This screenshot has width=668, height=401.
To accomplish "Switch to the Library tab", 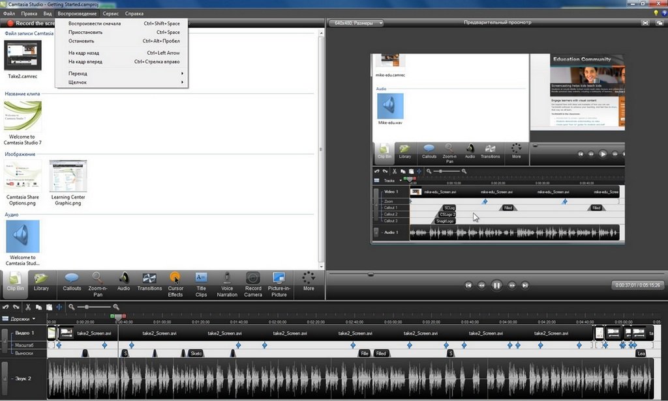I will coord(41,282).
